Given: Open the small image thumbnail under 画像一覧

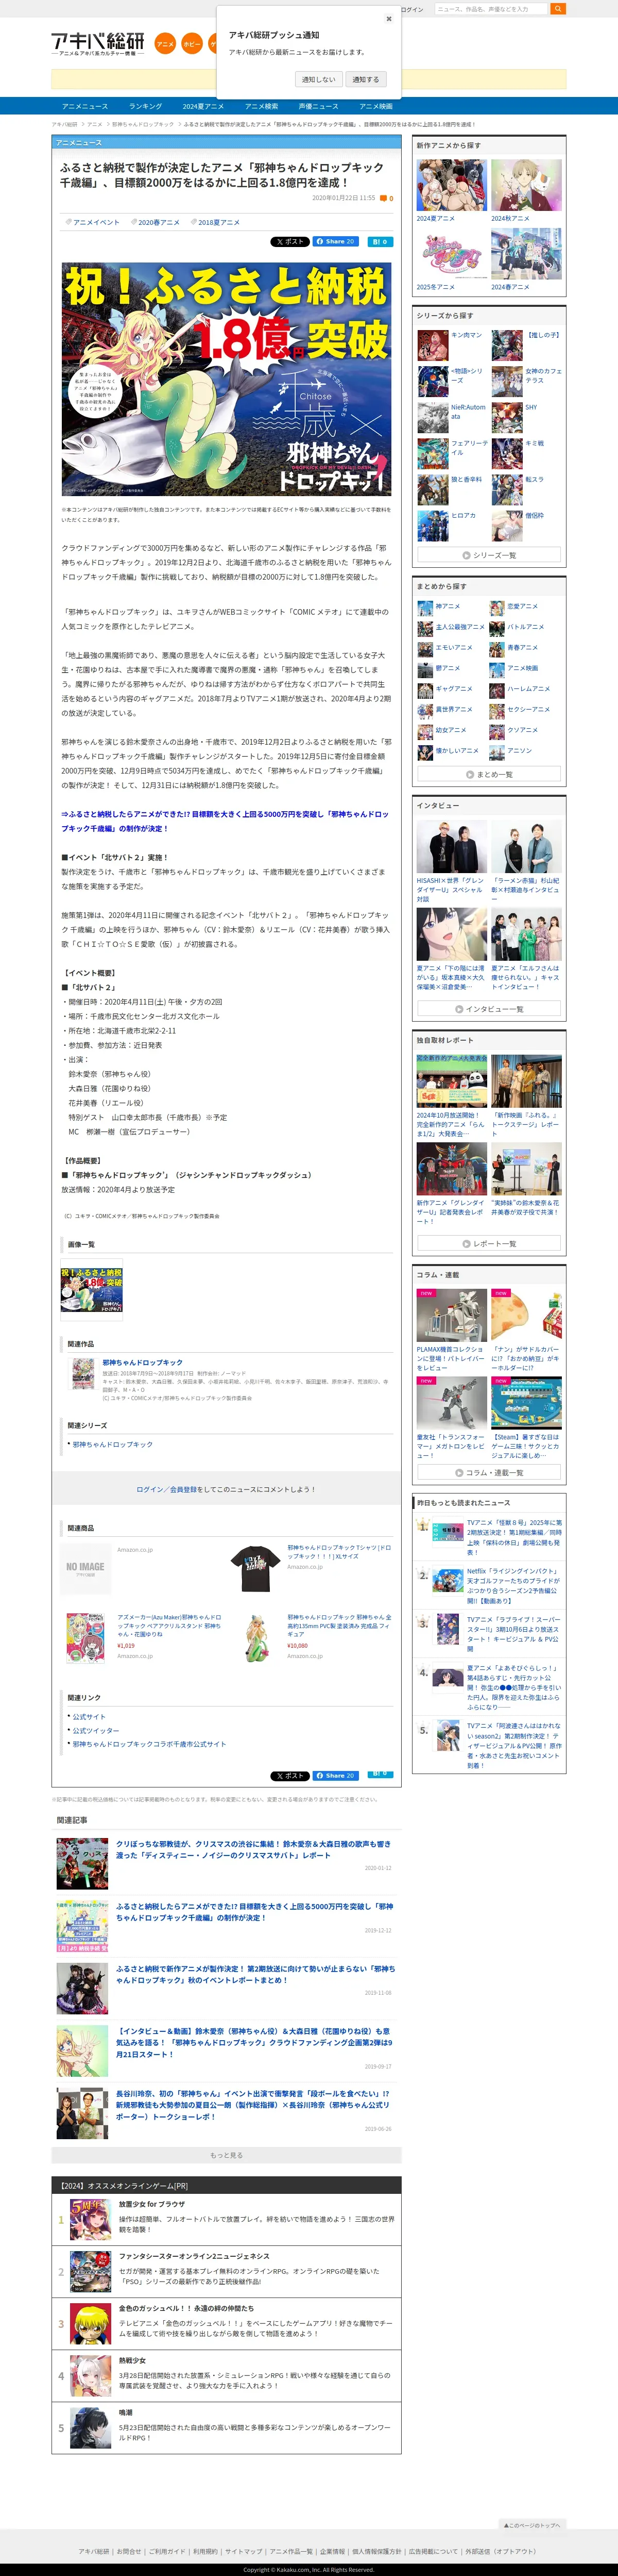Looking at the screenshot, I should (x=92, y=1289).
